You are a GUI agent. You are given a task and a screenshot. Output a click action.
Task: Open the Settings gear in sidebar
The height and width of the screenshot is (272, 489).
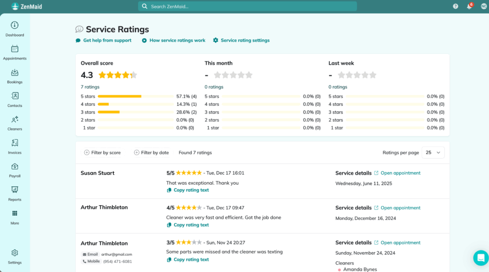pos(15,253)
